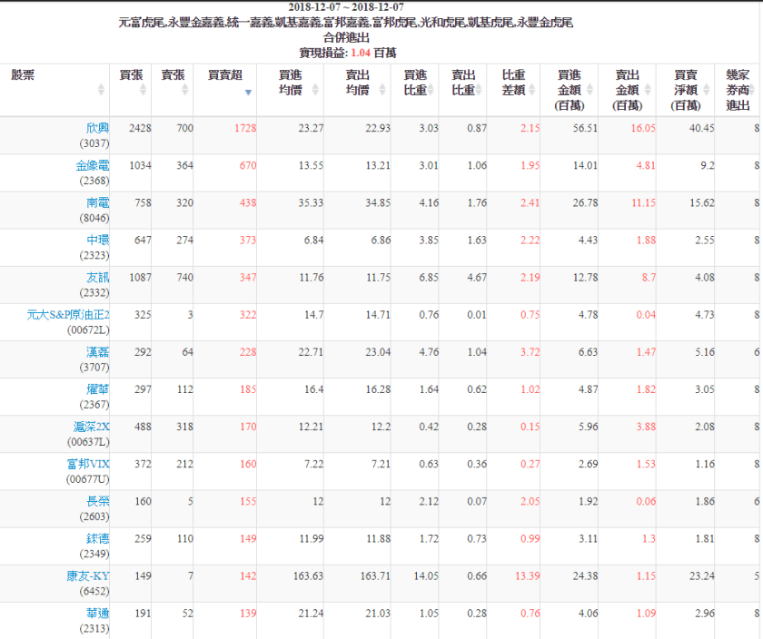Sort table by 買進均價 arrow icon

pos(315,90)
